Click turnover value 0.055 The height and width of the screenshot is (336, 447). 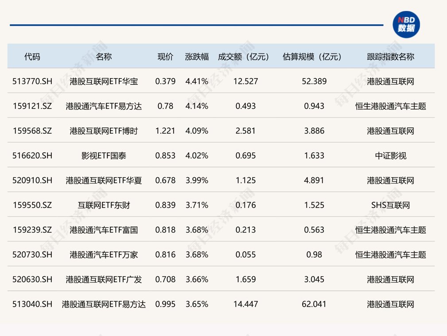click(x=246, y=255)
